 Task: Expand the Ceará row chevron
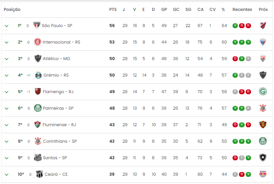point(6,175)
